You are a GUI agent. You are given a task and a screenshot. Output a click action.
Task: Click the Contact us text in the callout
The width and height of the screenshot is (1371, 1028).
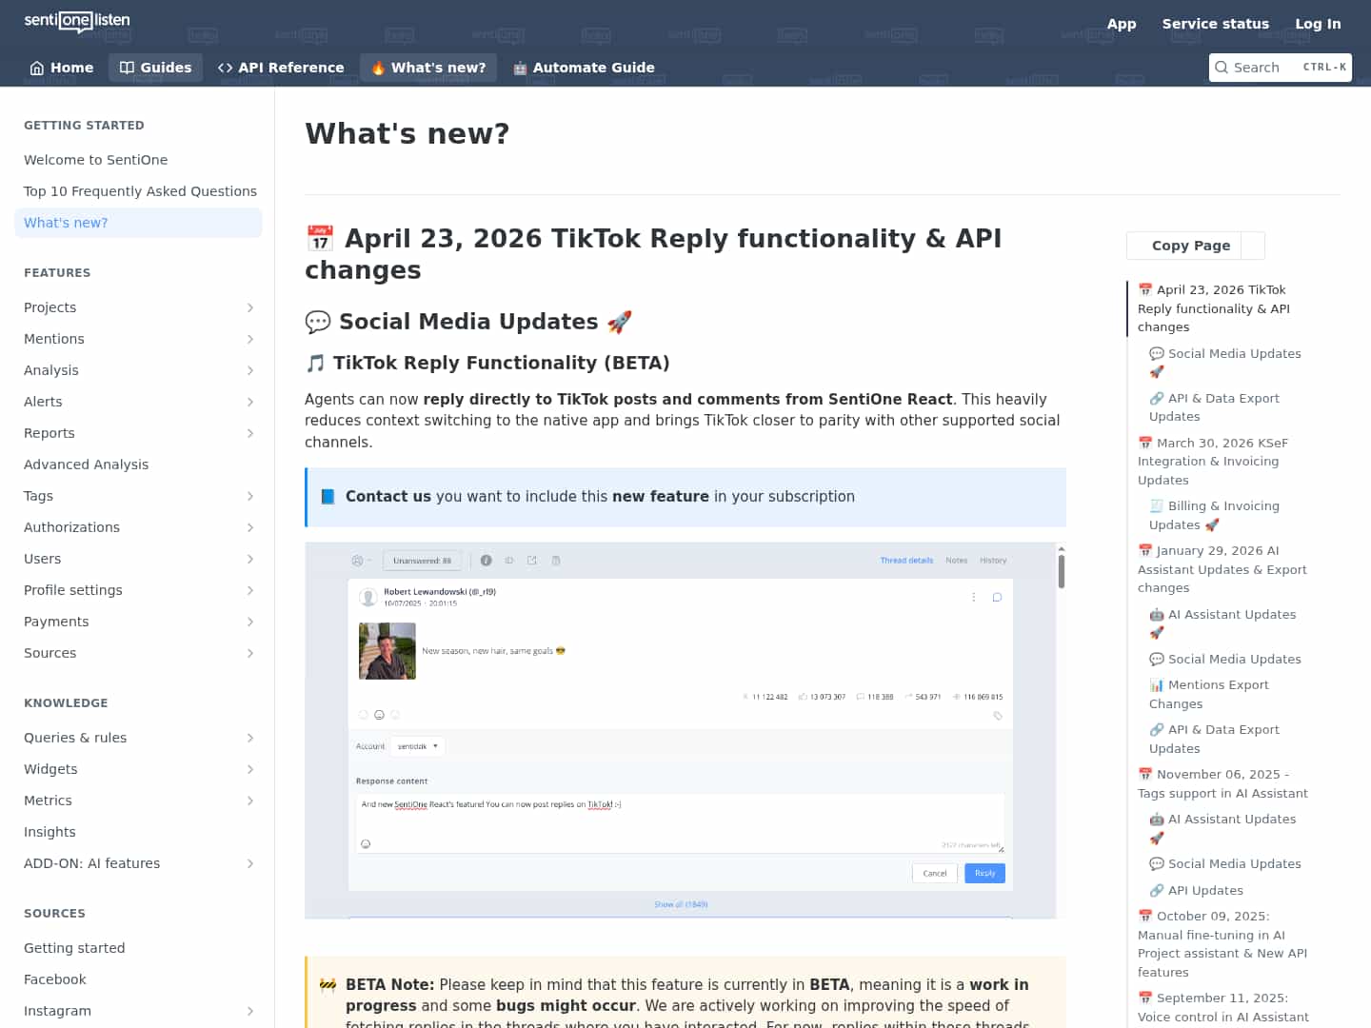[x=388, y=496]
